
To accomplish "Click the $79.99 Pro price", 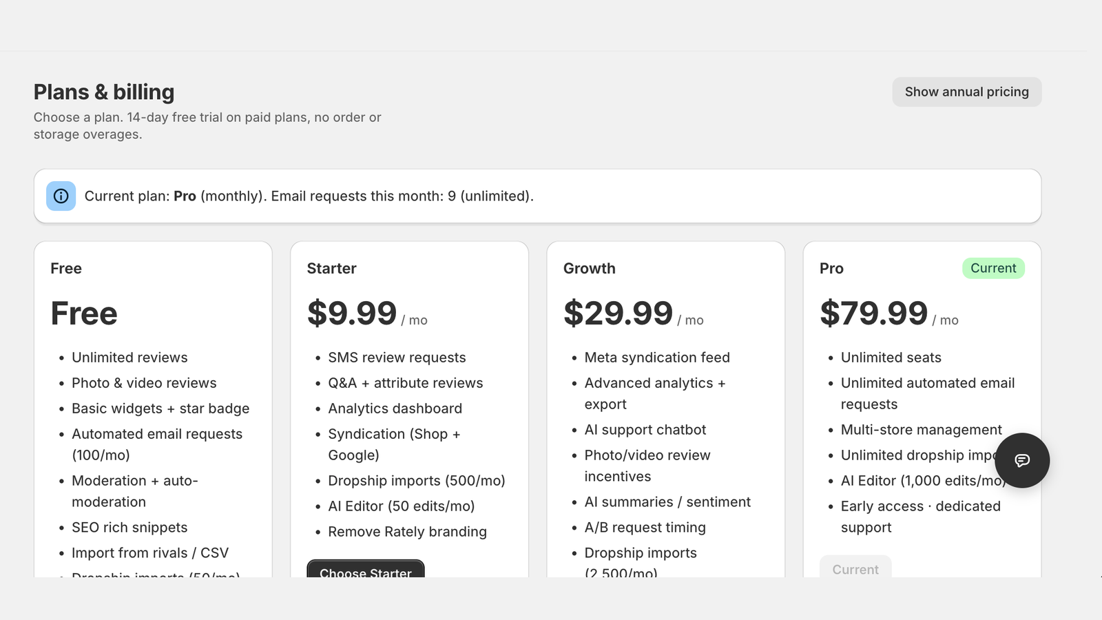I will [873, 313].
